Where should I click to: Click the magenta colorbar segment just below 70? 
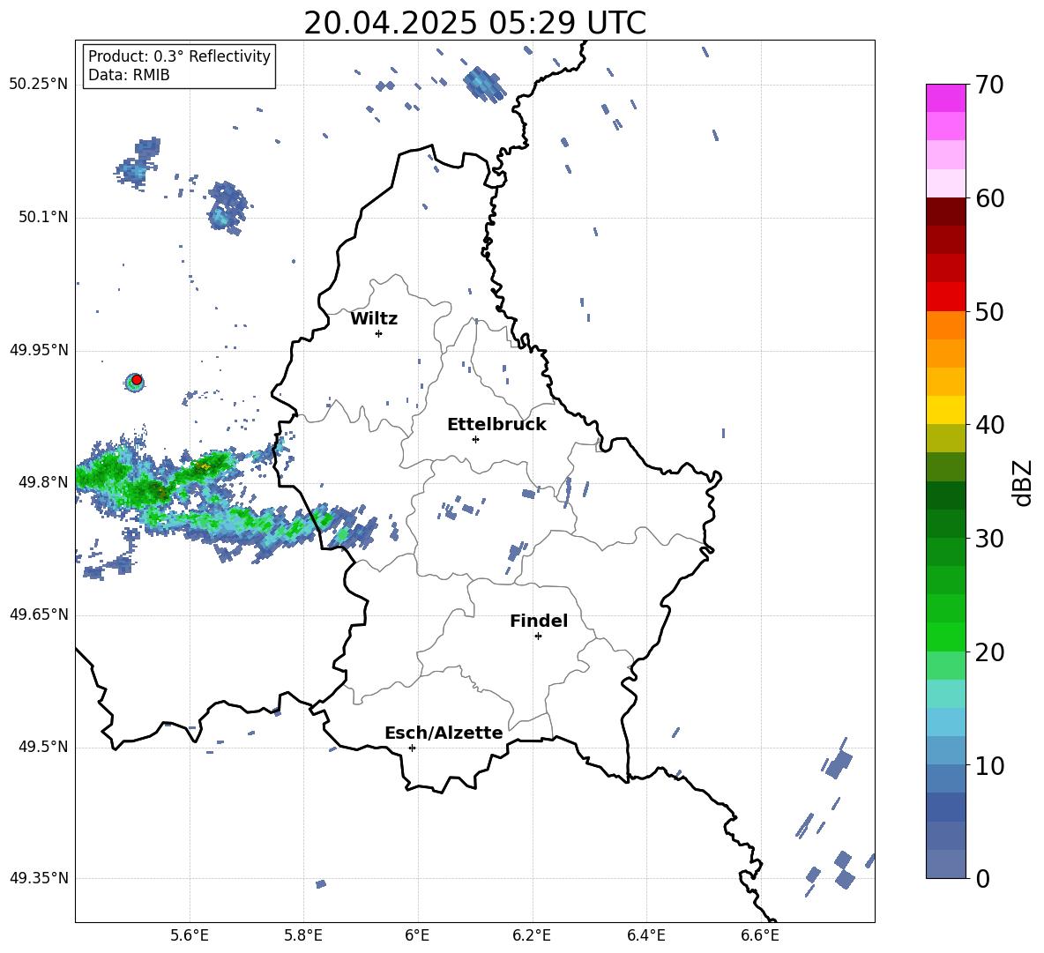(945, 98)
